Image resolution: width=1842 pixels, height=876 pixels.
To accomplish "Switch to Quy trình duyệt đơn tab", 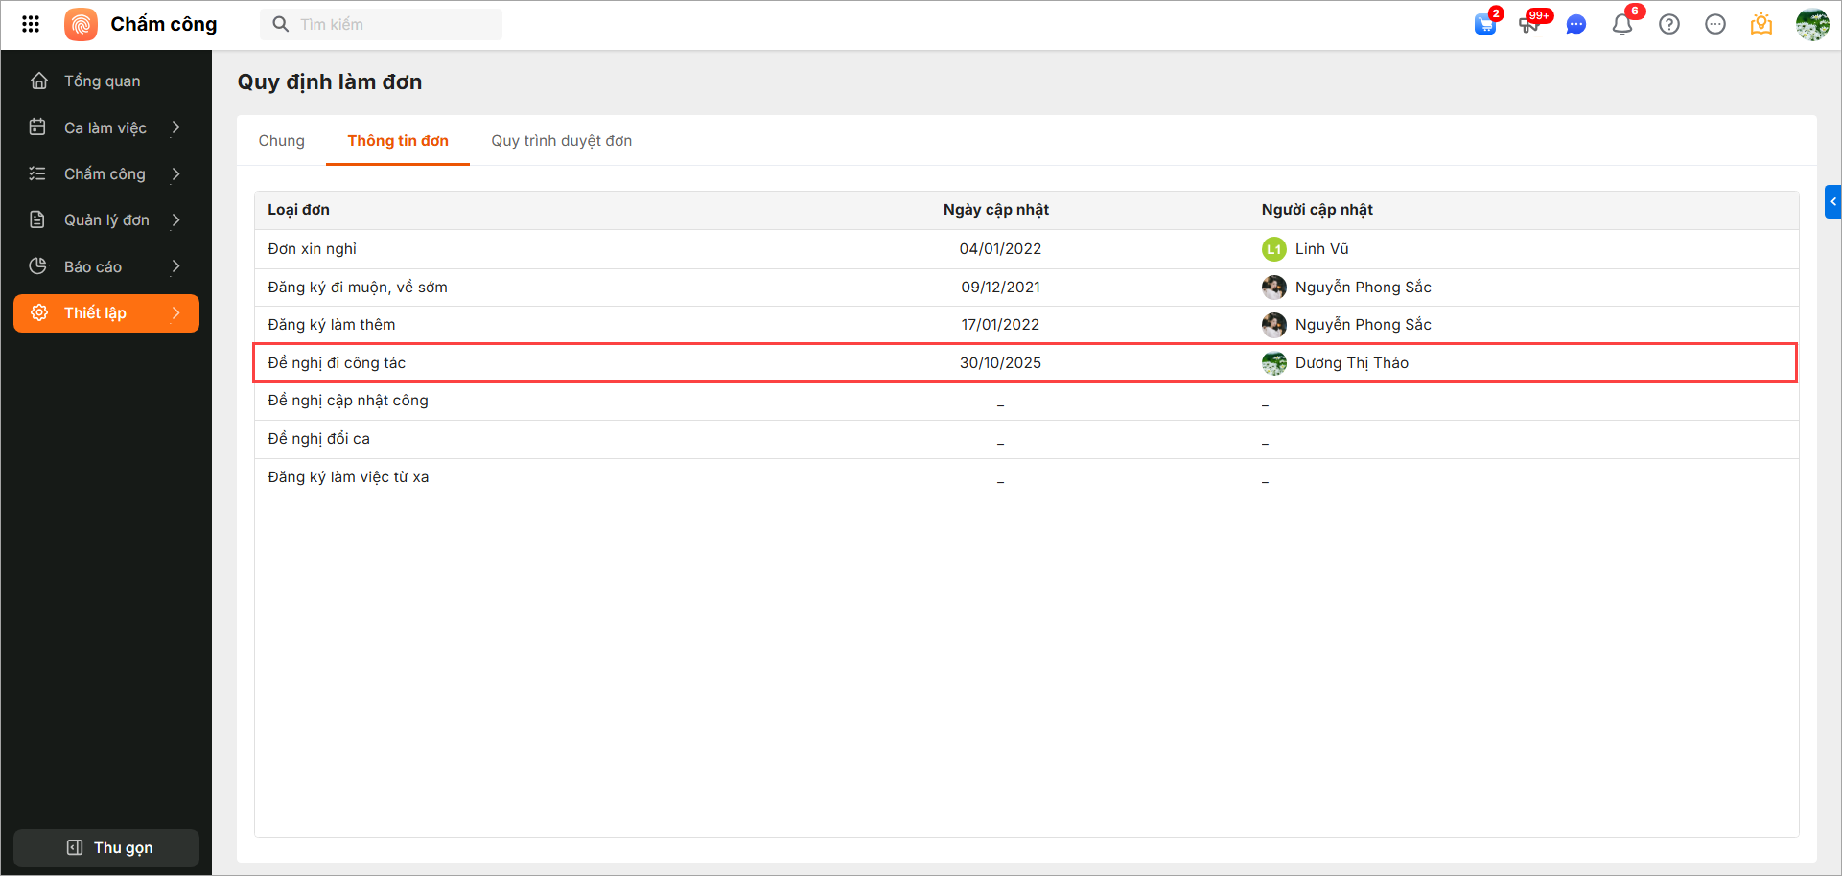I will click(561, 141).
